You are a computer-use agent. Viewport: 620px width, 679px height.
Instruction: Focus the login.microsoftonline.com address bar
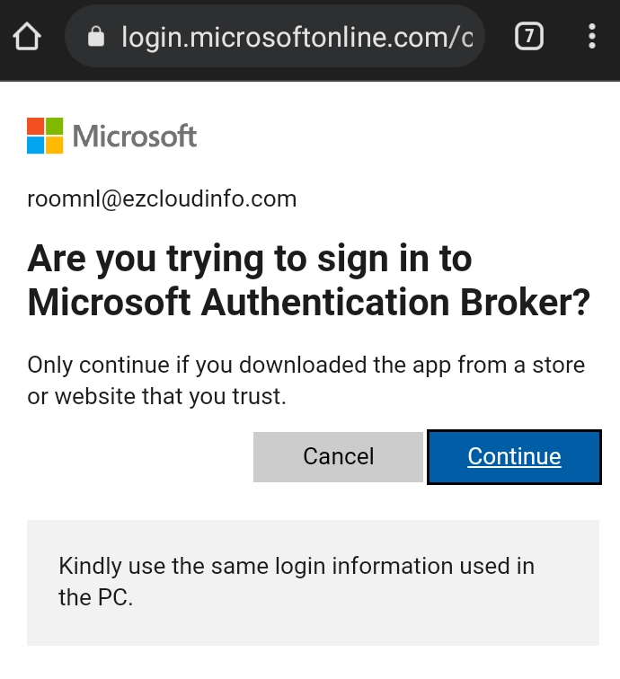[297, 37]
